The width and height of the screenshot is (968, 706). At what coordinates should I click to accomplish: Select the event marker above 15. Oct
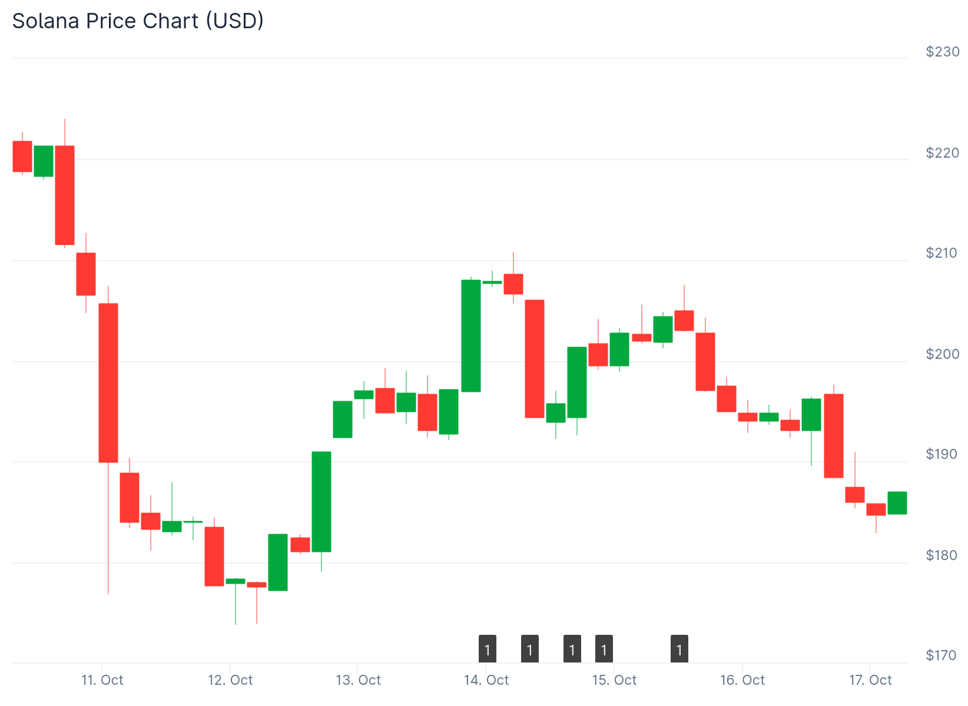[604, 649]
